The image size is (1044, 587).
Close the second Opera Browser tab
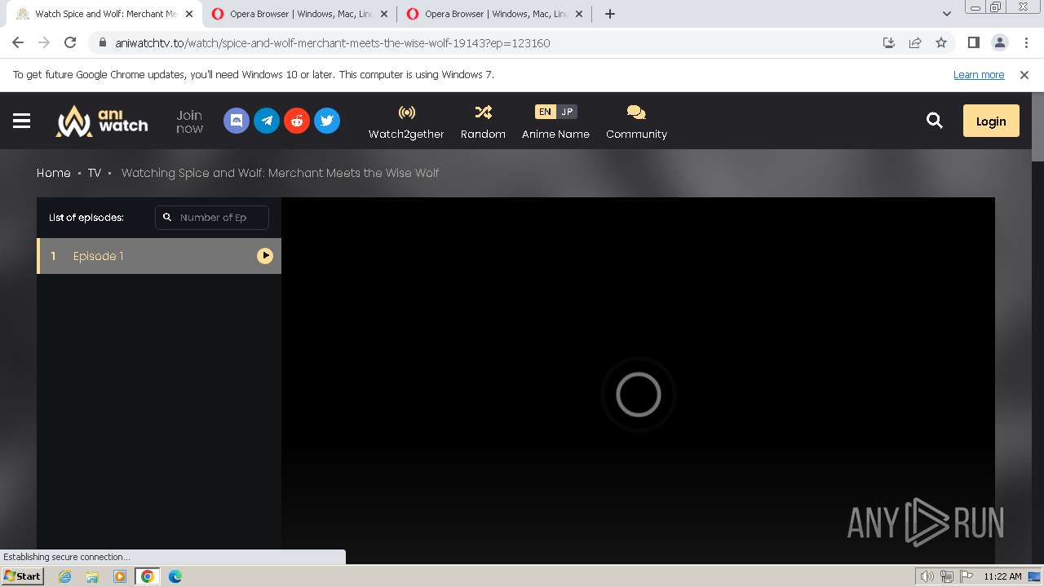tap(579, 14)
